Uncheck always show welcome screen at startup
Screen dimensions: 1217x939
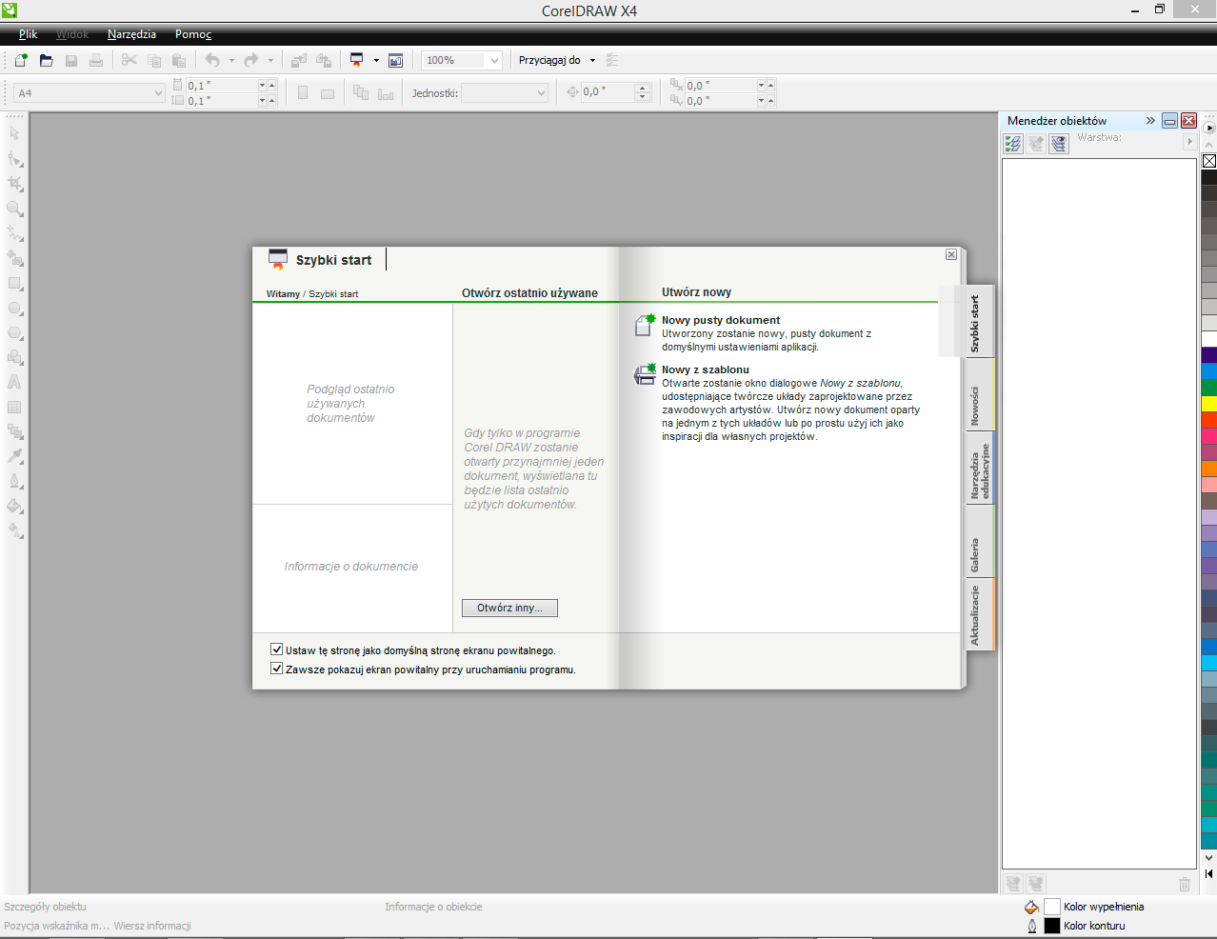(277, 669)
